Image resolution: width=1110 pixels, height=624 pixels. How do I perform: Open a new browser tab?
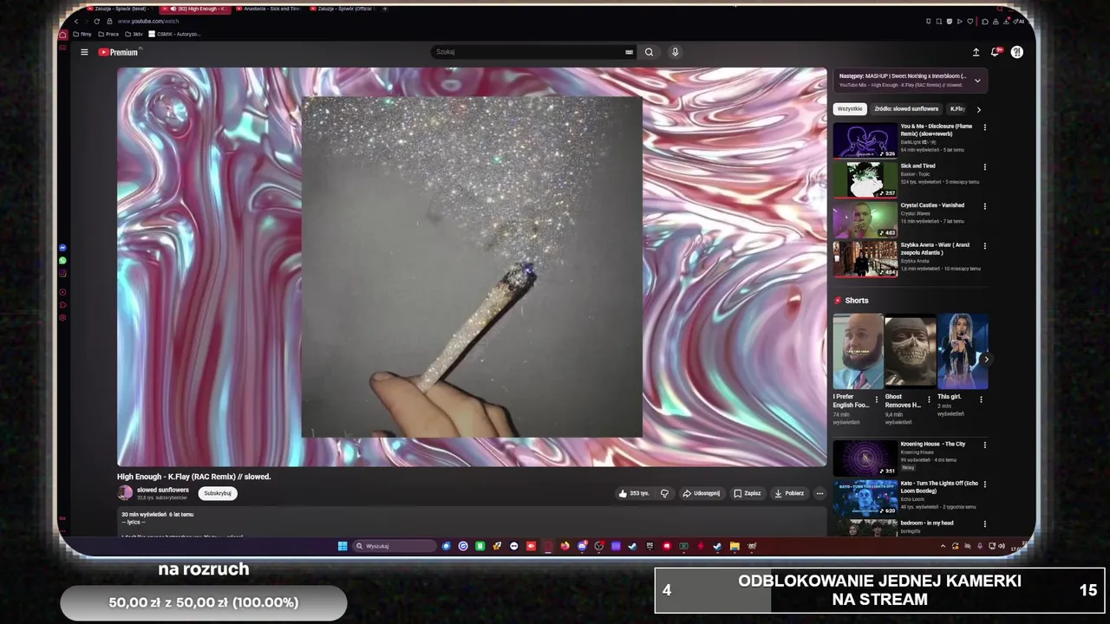(x=385, y=9)
